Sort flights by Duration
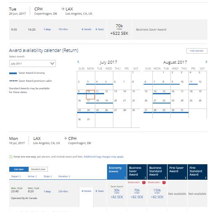 click(64, 176)
